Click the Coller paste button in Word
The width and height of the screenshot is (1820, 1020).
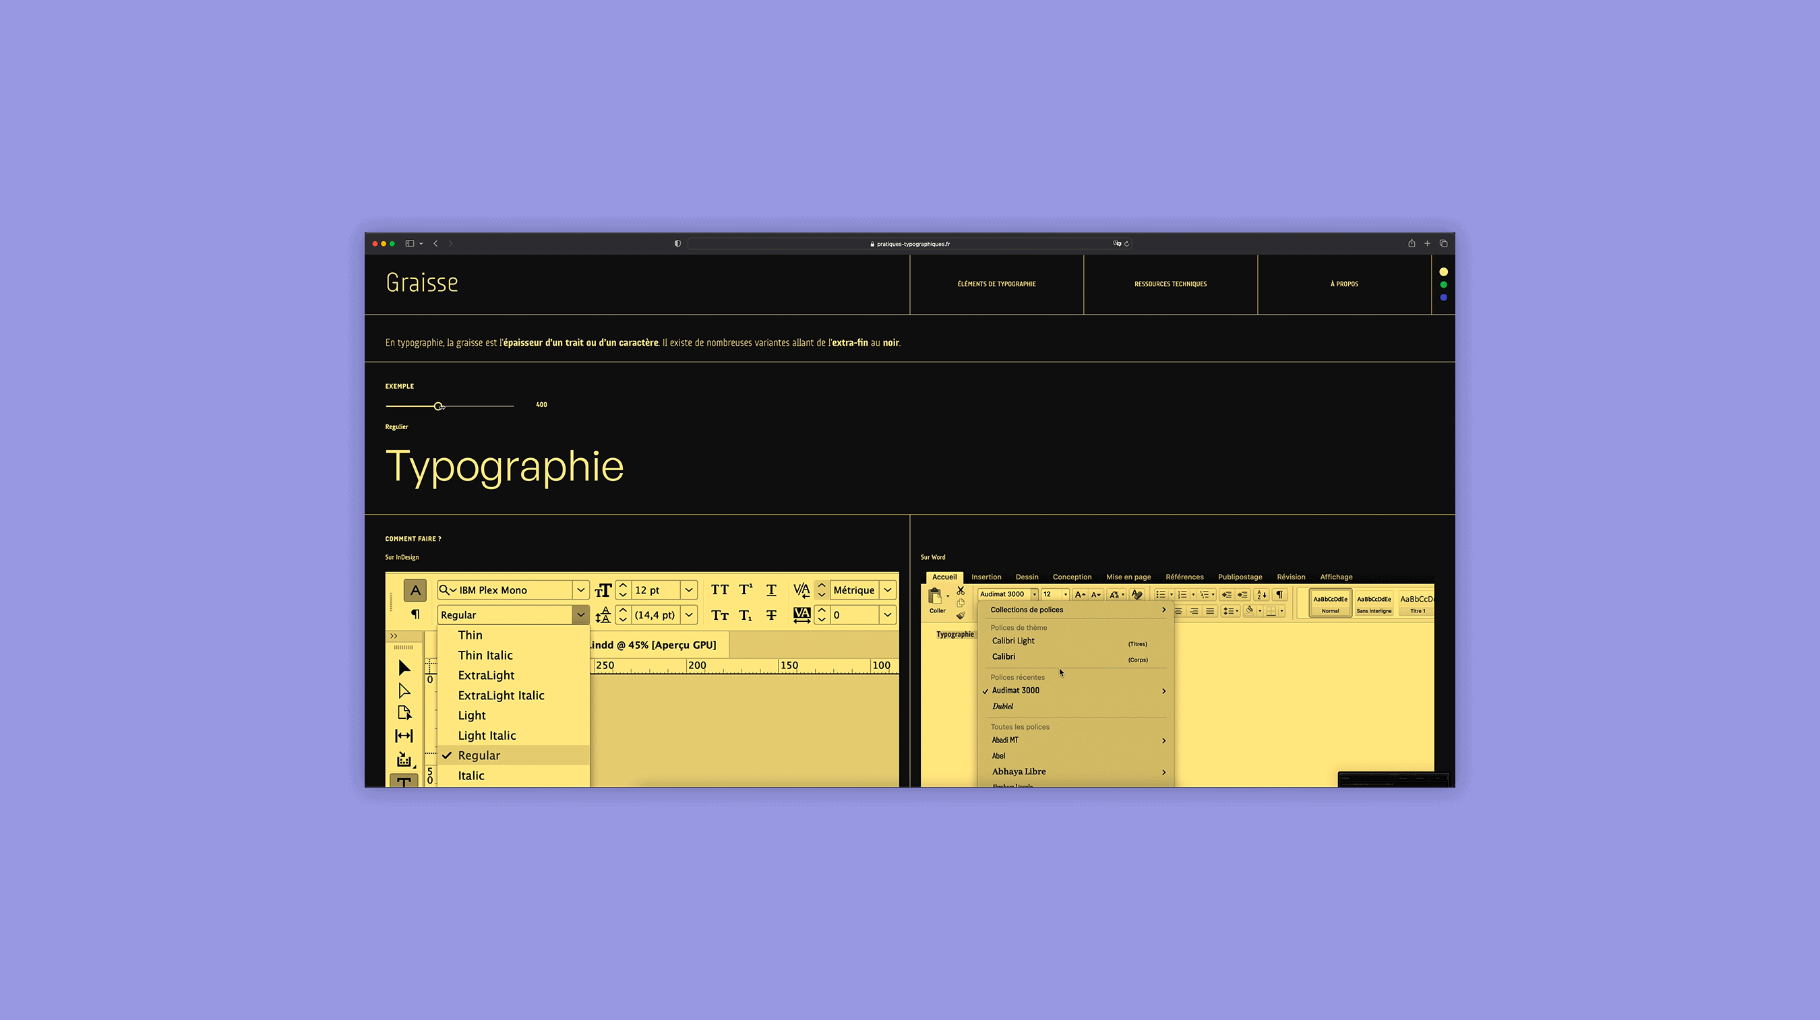click(937, 601)
